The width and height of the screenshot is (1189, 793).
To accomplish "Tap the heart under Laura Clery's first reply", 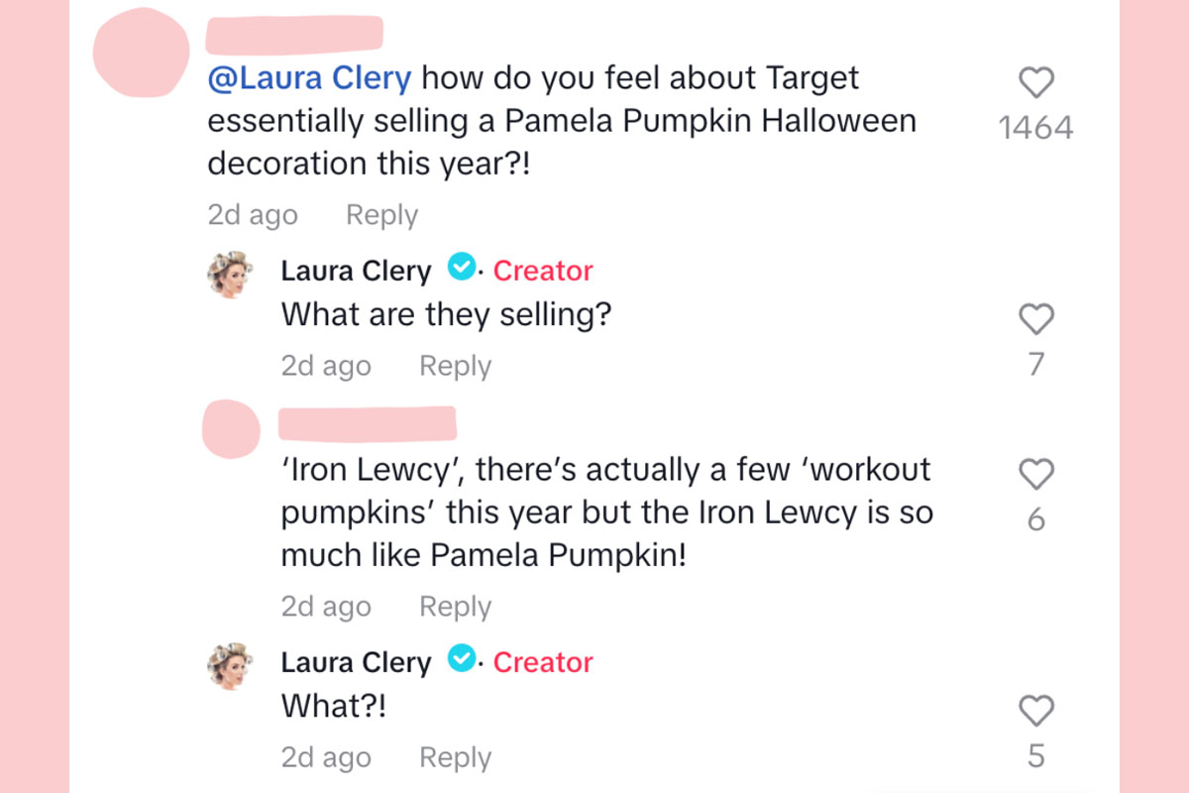I will [x=1036, y=319].
